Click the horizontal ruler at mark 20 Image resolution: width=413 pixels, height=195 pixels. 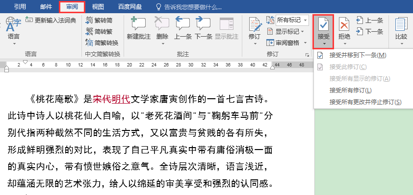pyautogui.click(x=129, y=65)
